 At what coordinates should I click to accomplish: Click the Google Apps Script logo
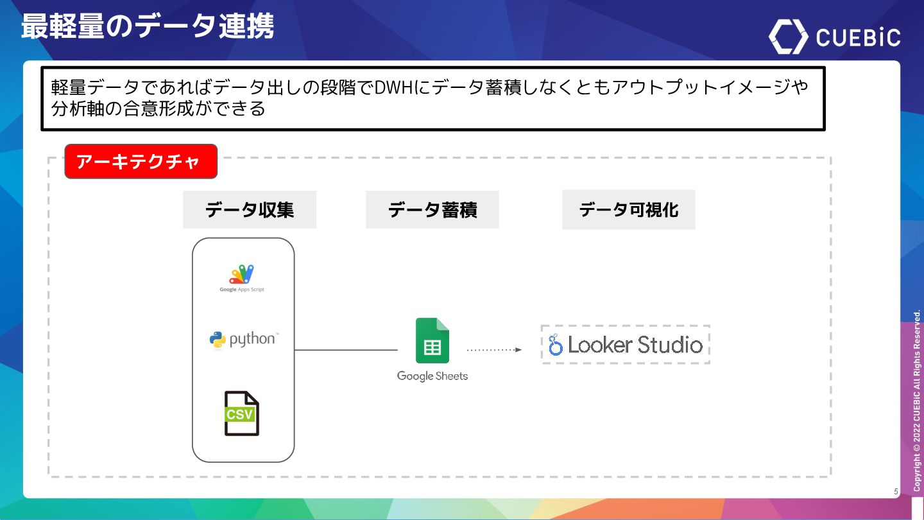243,278
